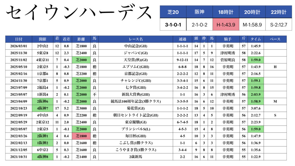
Task: Click the レース名 column header
Action: (x=136, y=39)
